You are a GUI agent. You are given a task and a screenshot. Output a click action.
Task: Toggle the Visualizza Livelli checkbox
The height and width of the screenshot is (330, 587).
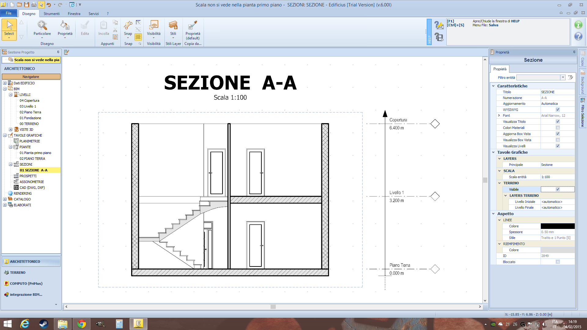(558, 146)
